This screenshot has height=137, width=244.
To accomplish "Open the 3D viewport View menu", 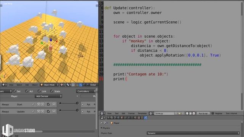I will click(11, 85).
